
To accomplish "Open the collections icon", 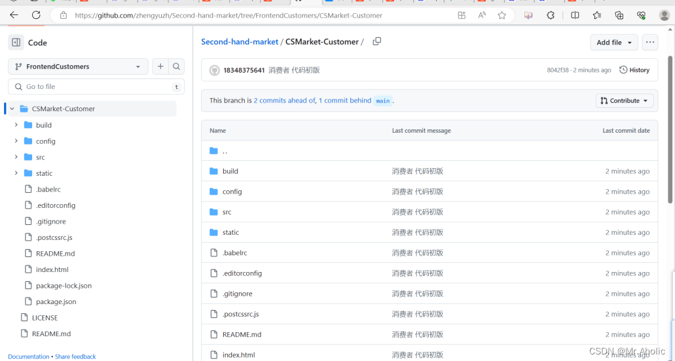I will click(x=619, y=16).
